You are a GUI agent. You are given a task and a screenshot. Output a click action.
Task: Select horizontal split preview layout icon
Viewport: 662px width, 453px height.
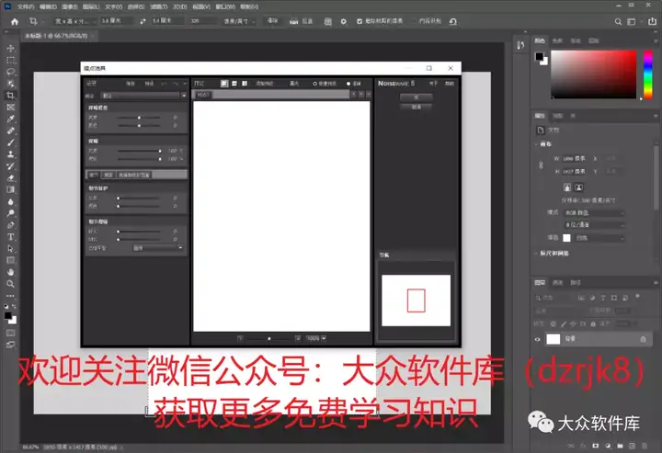[234, 84]
